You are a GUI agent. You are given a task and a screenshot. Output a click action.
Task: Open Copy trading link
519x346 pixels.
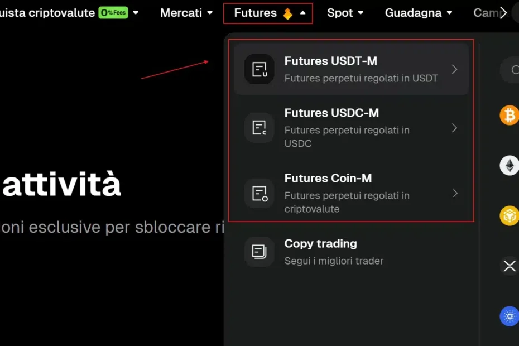[x=320, y=244]
